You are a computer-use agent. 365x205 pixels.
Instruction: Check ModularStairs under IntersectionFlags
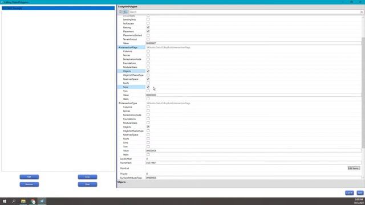(x=148, y=67)
